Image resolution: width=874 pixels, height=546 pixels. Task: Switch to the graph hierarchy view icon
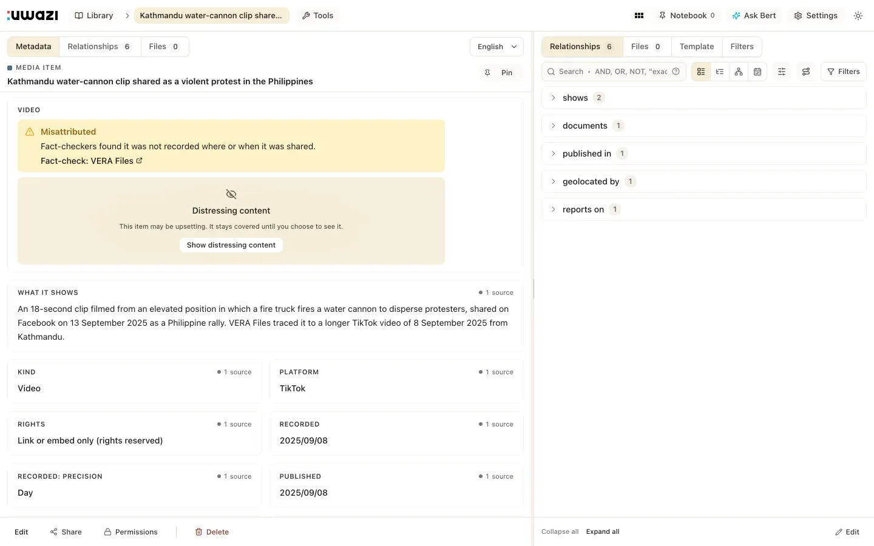tap(739, 72)
